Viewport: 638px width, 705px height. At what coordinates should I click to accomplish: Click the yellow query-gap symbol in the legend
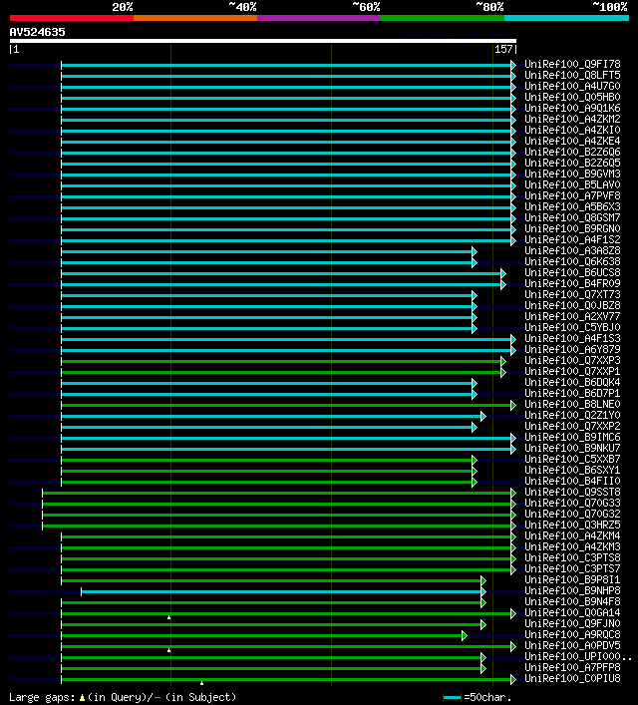[82, 698]
